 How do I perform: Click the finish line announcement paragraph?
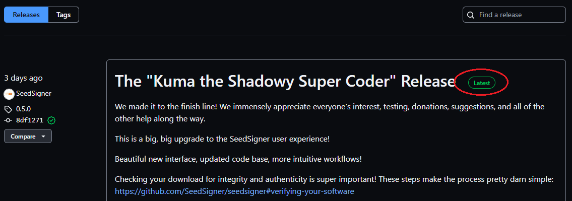(x=330, y=113)
